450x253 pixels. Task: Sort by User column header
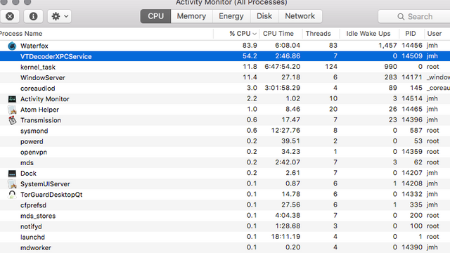(437, 34)
